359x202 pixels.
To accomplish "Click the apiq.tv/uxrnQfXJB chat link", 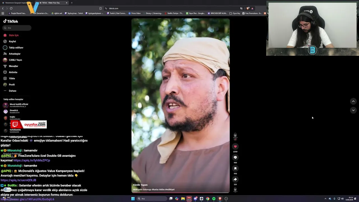I will [19, 180].
